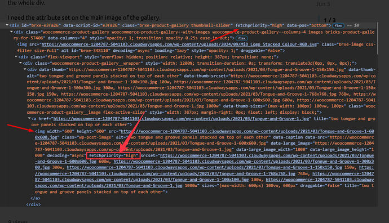Collapse the div with data-thumb attribute
The width and height of the screenshot is (389, 223).
click(25, 69)
